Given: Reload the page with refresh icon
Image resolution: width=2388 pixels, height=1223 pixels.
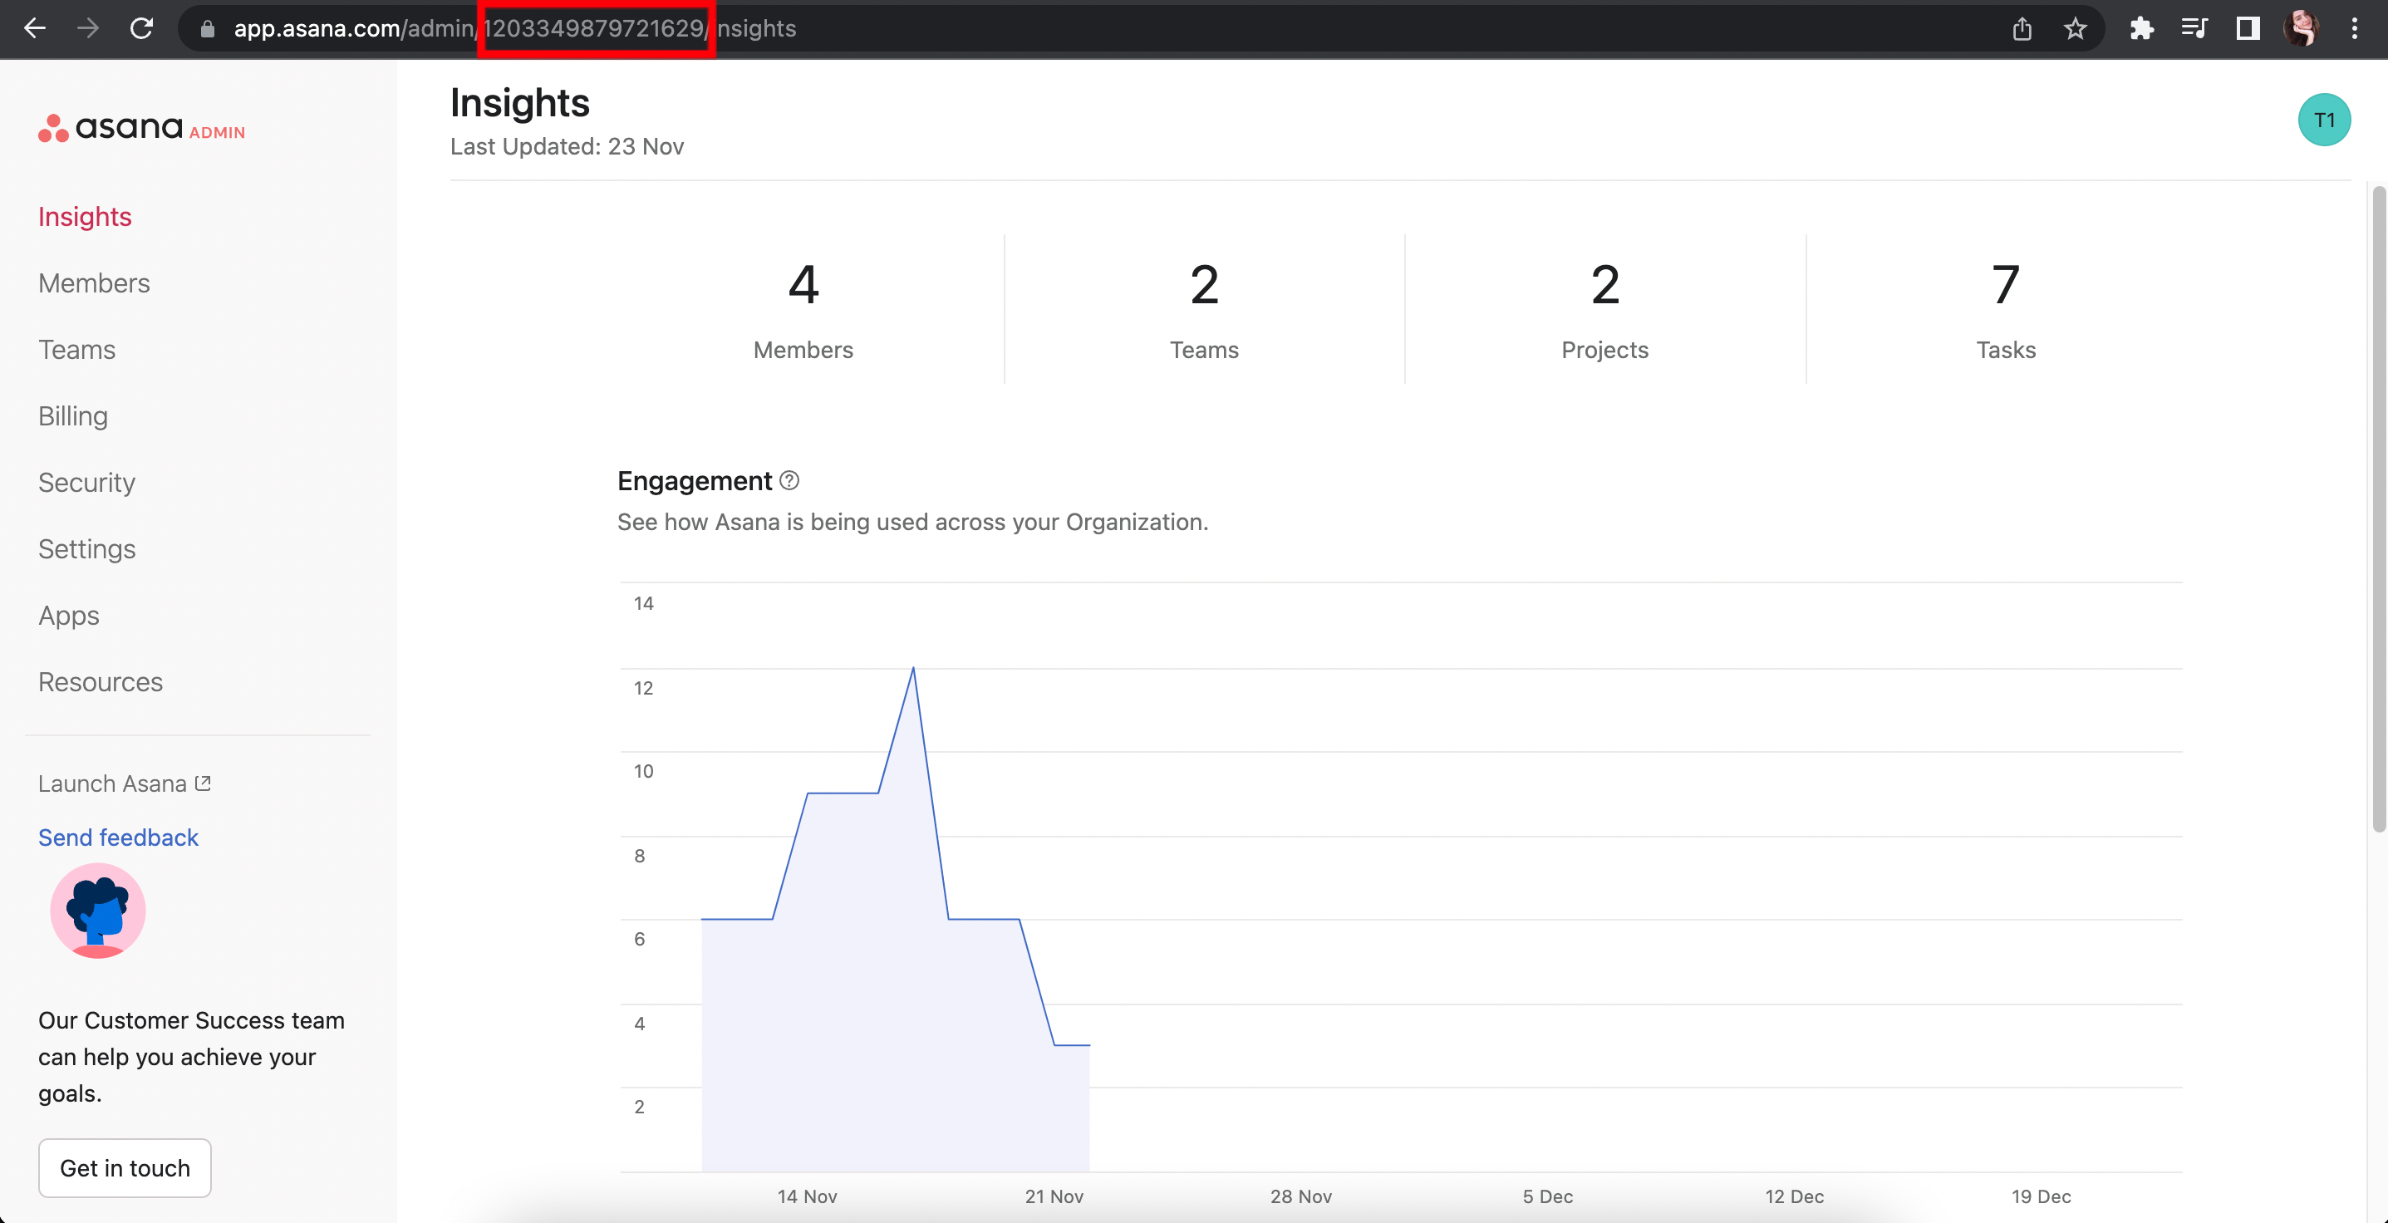Looking at the screenshot, I should [x=141, y=29].
